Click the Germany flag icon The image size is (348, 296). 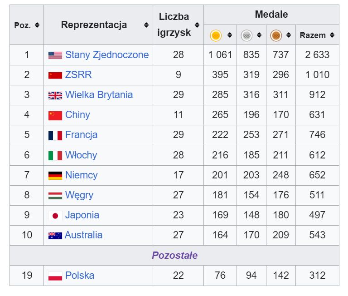pos(55,176)
